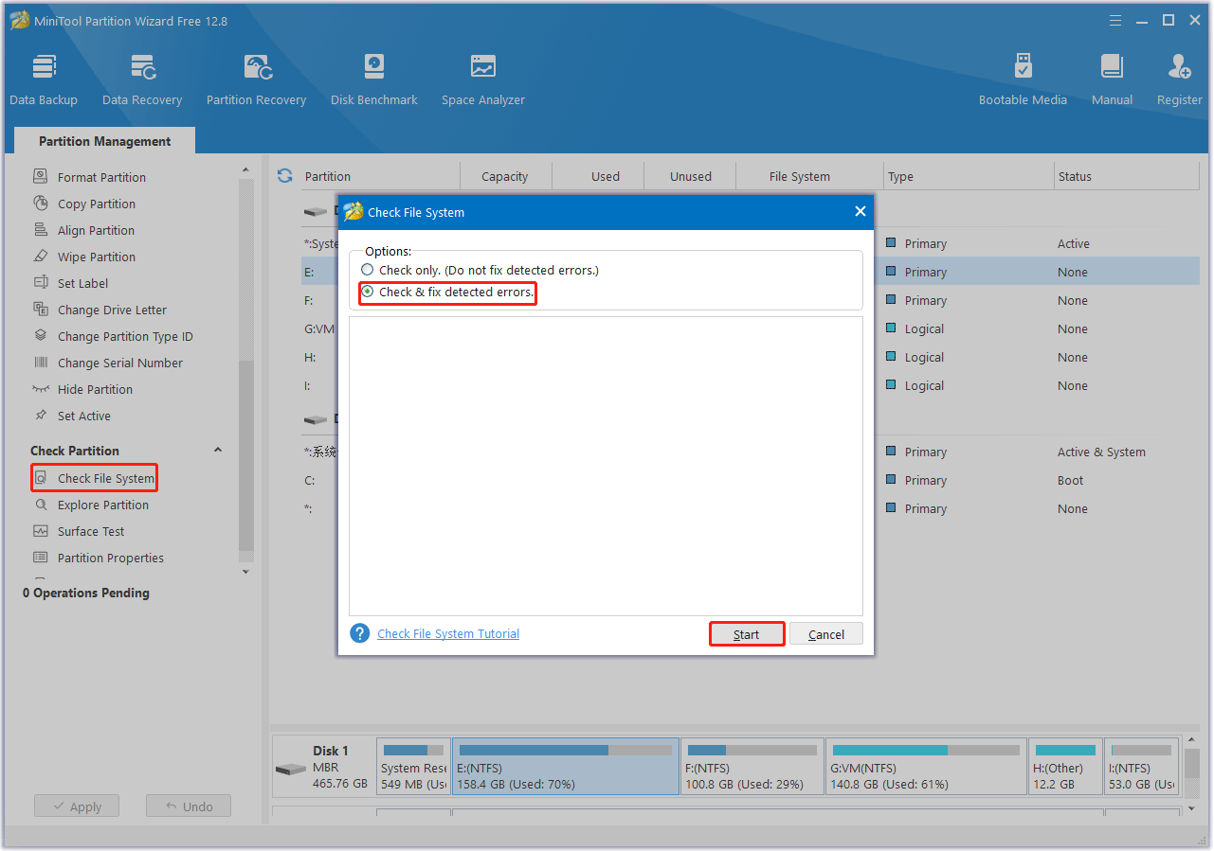Refresh the partition list
This screenshot has width=1214, height=851.
284,176
